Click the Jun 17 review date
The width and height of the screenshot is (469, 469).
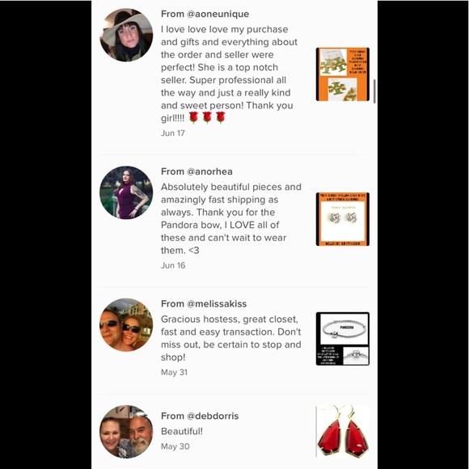[x=173, y=133]
